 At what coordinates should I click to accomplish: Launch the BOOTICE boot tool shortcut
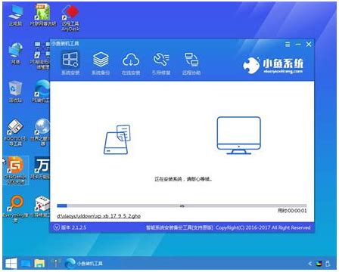coord(16,132)
